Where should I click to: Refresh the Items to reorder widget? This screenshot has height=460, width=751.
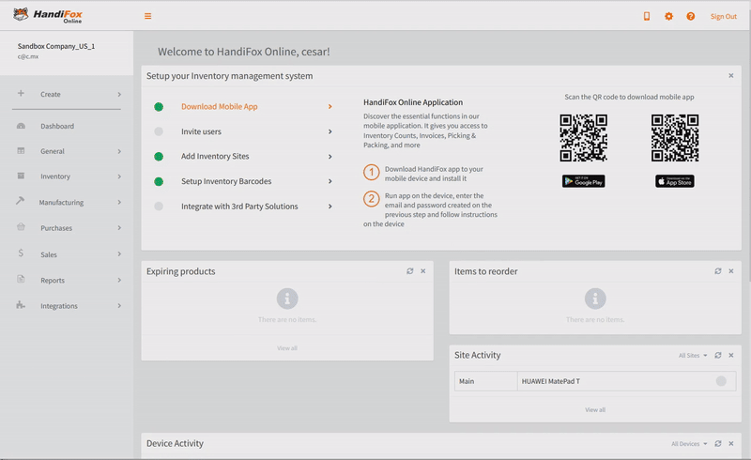click(718, 271)
